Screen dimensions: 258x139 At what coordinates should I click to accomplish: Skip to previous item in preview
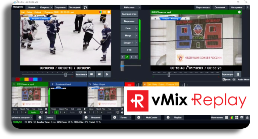click(x=91, y=74)
